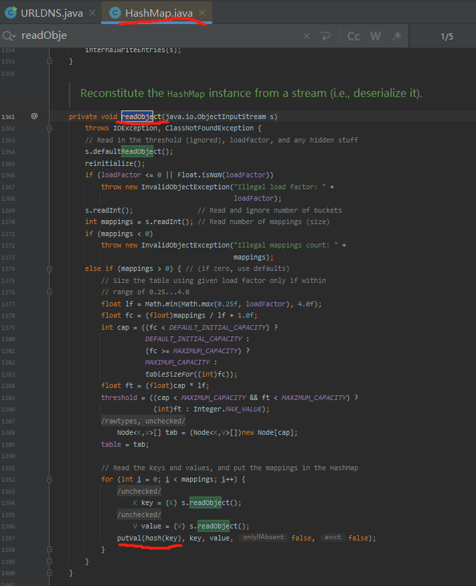Collapse the fold marker at line 1355
Image resolution: width=476 pixels, height=586 pixels.
(50, 61)
